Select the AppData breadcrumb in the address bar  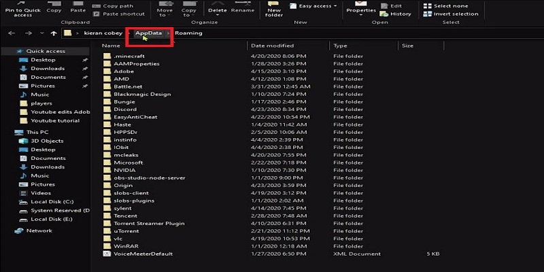click(x=148, y=33)
